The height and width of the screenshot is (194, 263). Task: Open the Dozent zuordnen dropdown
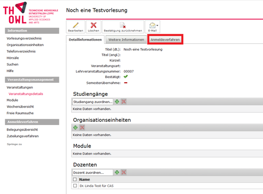coord(92,173)
